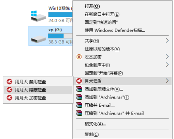Select the Win10系统 drive icon
Viewport: 174px width, 139px height.
[38, 16]
